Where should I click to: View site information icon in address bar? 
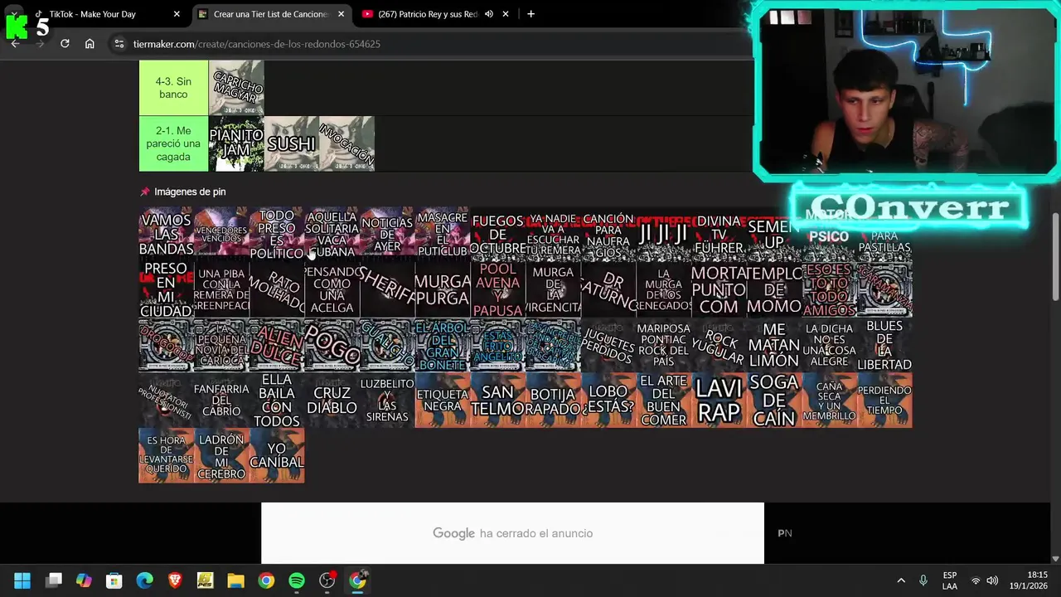point(119,44)
